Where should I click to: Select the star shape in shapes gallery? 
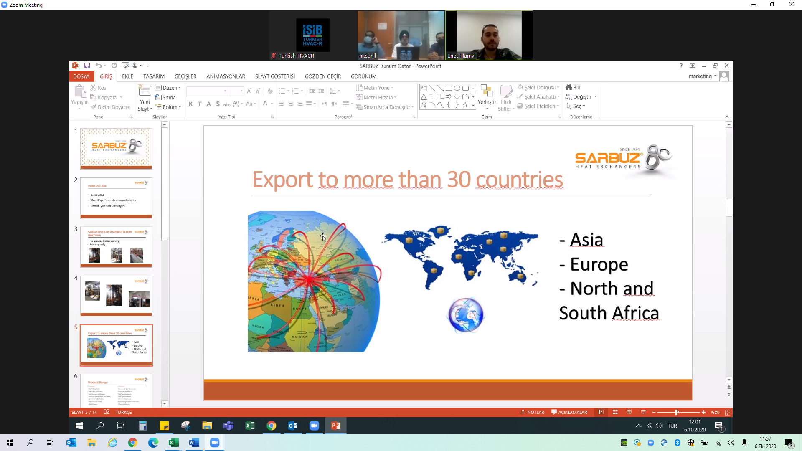pyautogui.click(x=465, y=105)
